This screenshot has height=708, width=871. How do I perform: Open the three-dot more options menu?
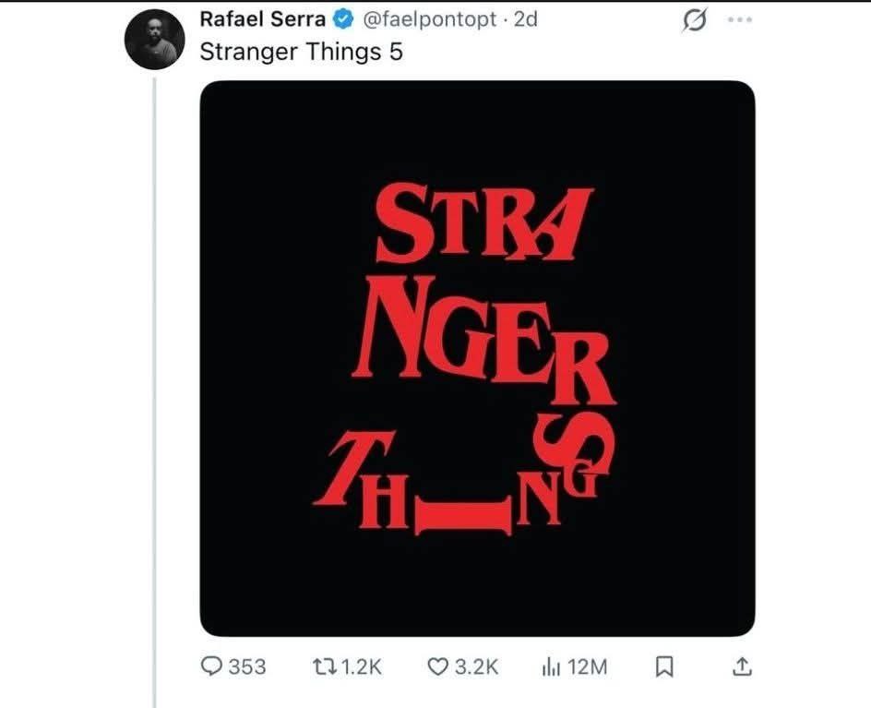[x=740, y=20]
